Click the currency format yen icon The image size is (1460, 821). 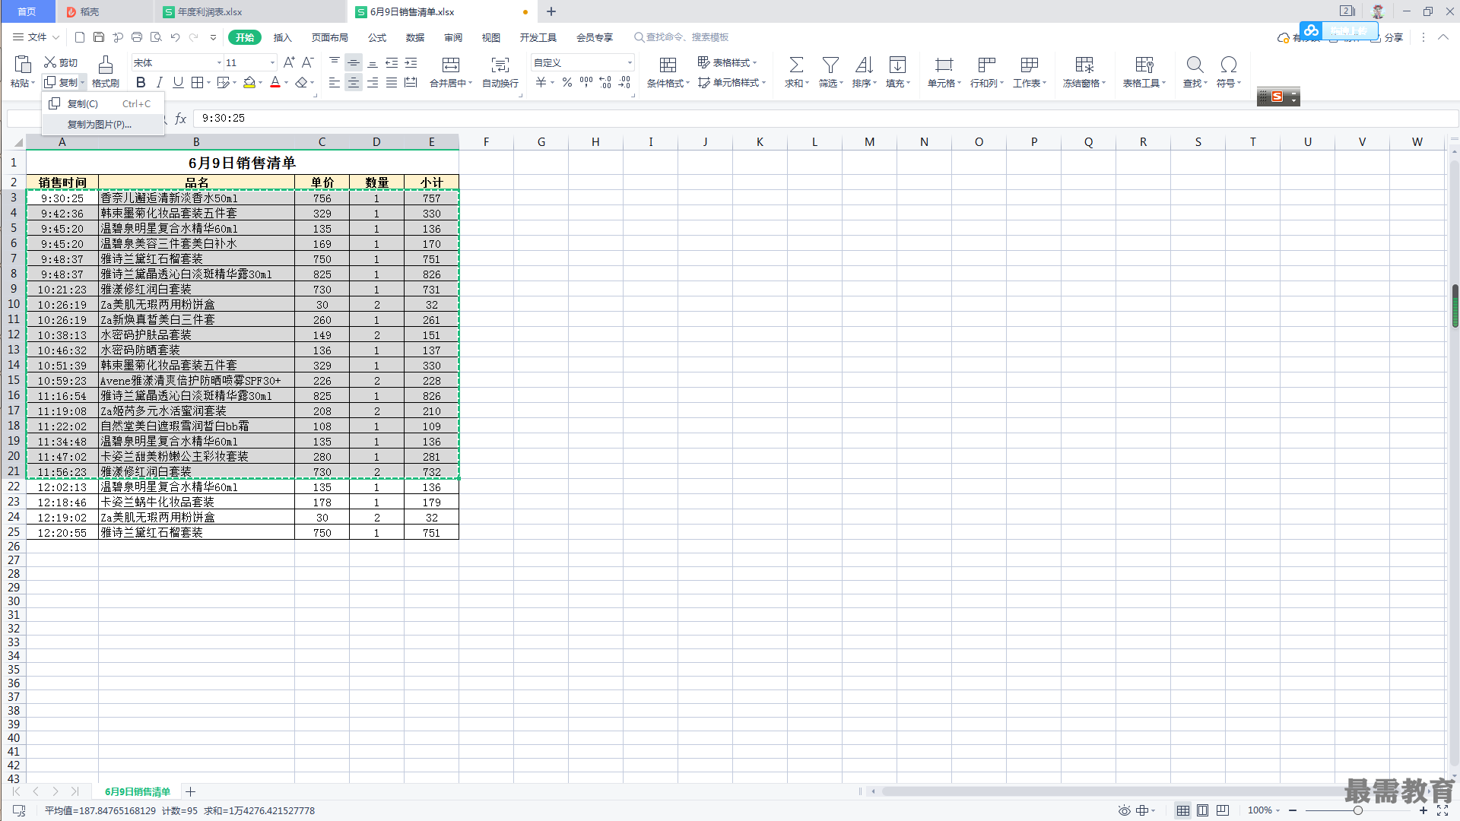point(541,82)
